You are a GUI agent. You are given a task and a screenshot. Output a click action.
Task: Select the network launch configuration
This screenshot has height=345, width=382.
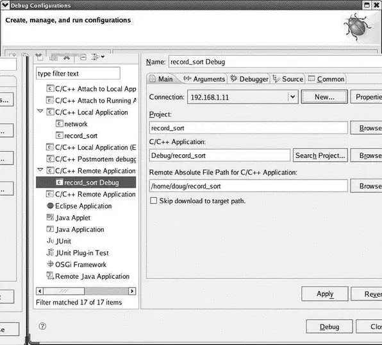(72, 124)
